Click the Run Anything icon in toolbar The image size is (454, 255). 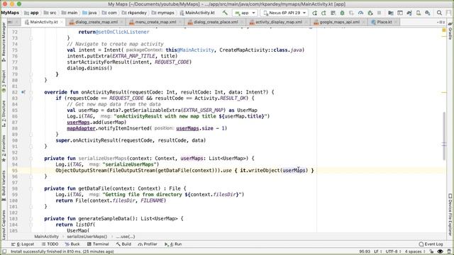[x=400, y=13]
